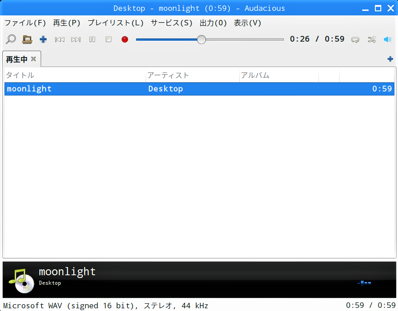Screen dimensions: 398x311
Task: Skip to the previous track
Action: (x=60, y=39)
